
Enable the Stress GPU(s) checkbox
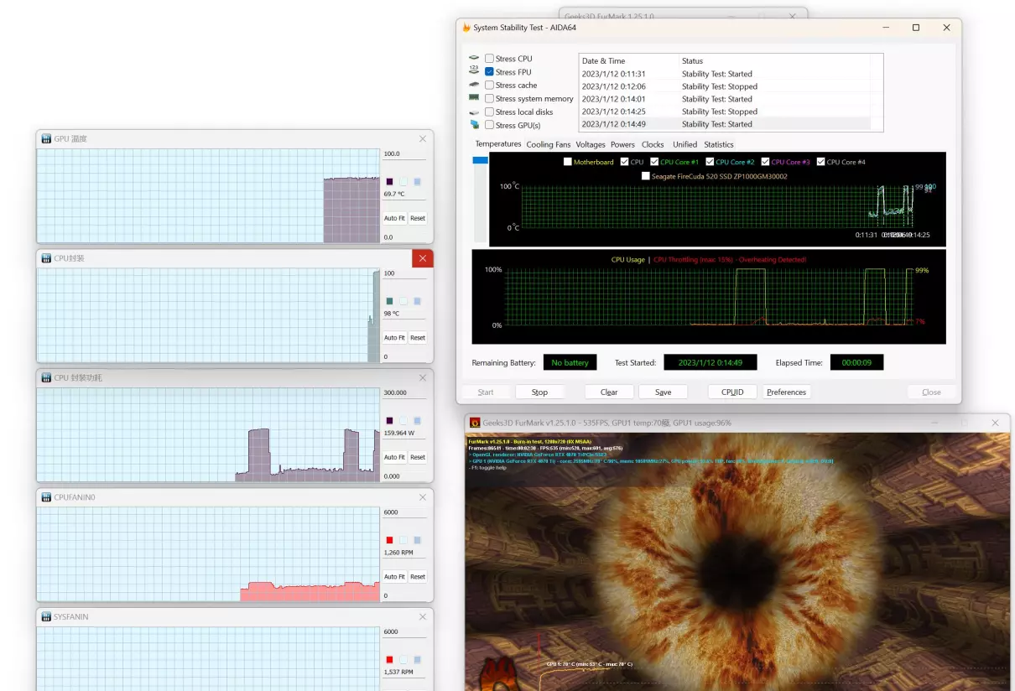click(x=489, y=125)
